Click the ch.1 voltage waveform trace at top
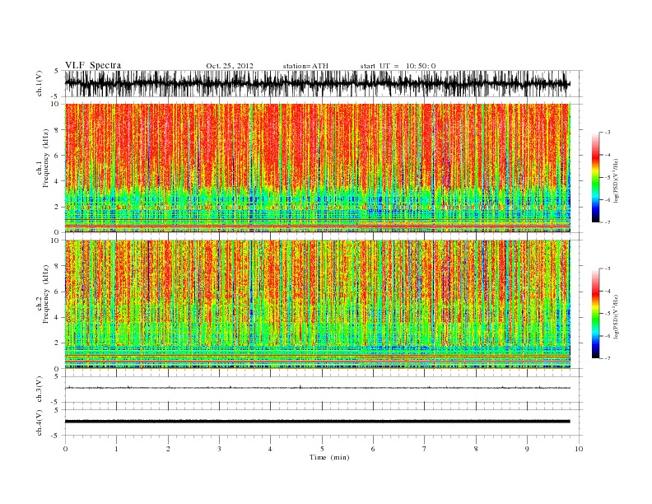The image size is (652, 504). click(317, 83)
